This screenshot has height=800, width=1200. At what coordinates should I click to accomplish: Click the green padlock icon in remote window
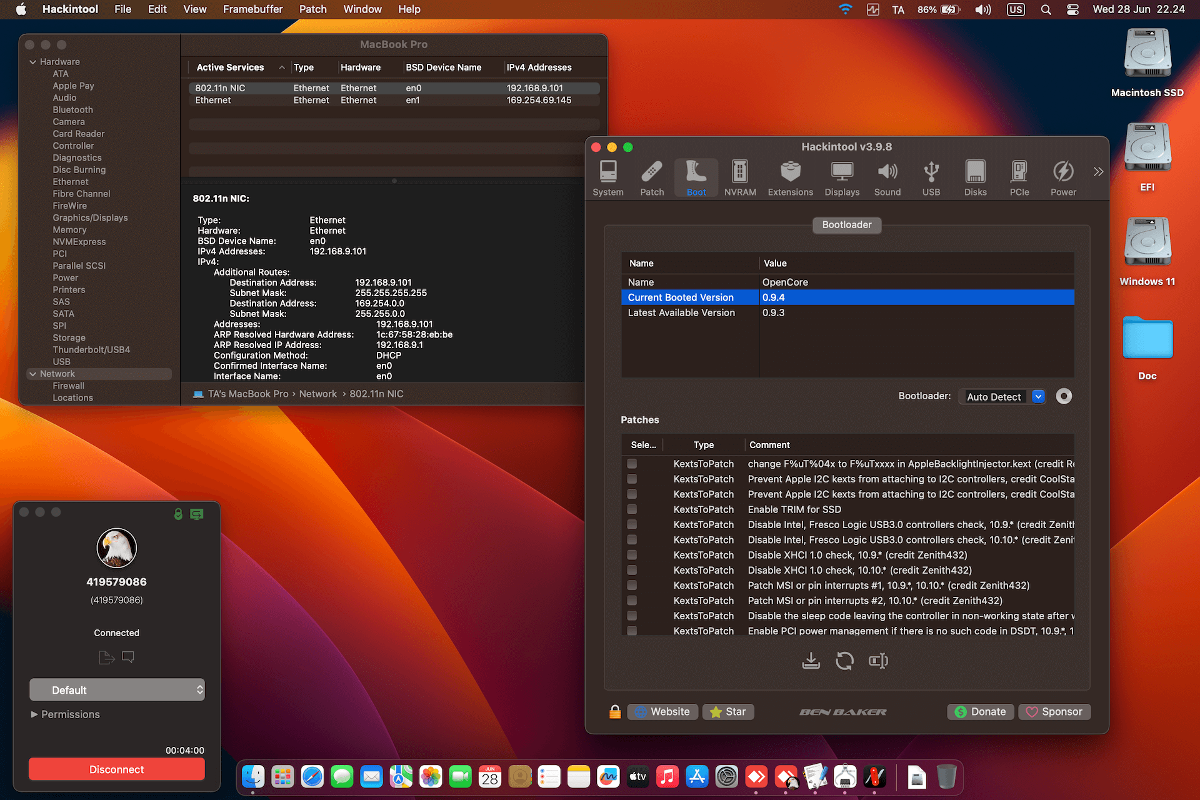point(178,514)
